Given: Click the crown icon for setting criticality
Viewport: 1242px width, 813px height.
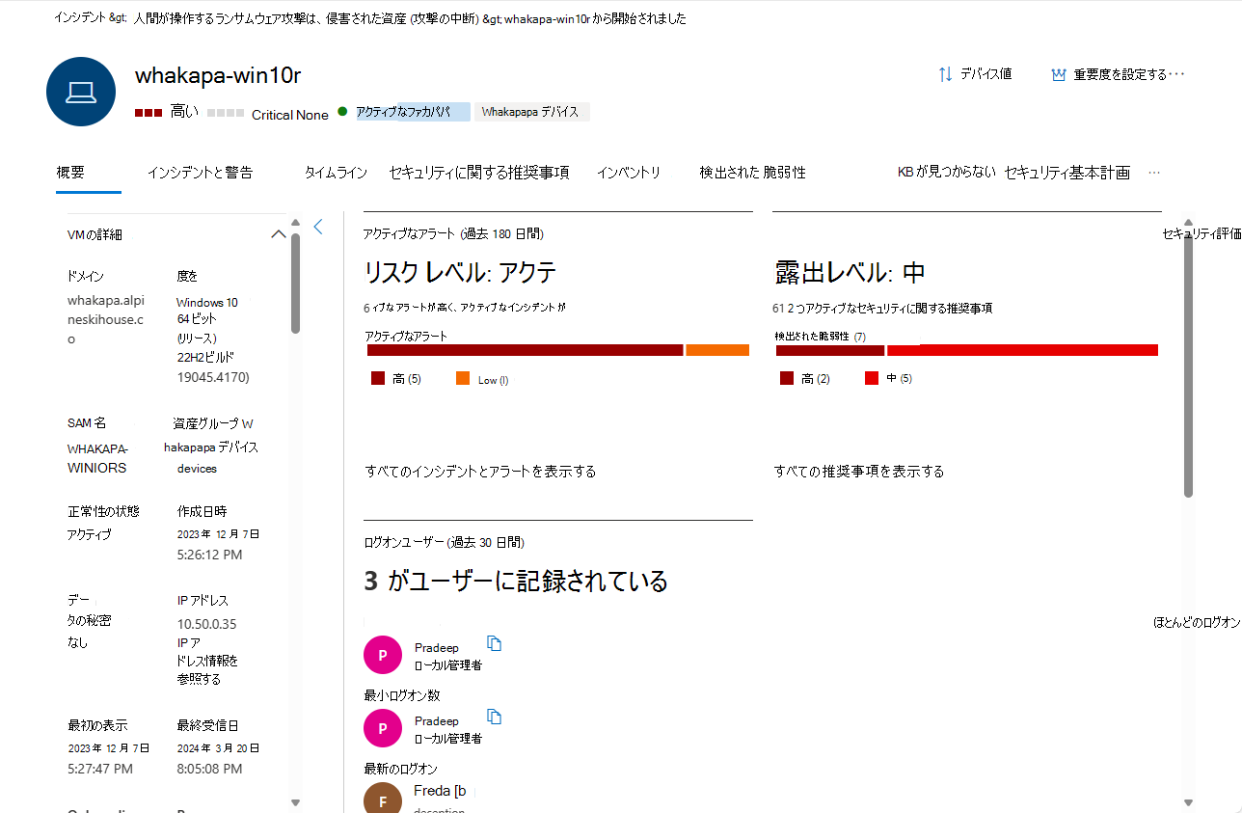Looking at the screenshot, I should pos(1058,74).
